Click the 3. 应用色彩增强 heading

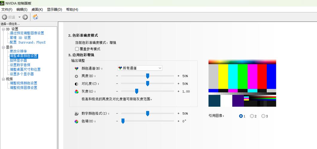[x=81, y=55]
